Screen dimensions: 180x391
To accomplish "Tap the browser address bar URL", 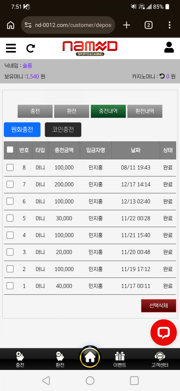I will pyautogui.click(x=73, y=25).
